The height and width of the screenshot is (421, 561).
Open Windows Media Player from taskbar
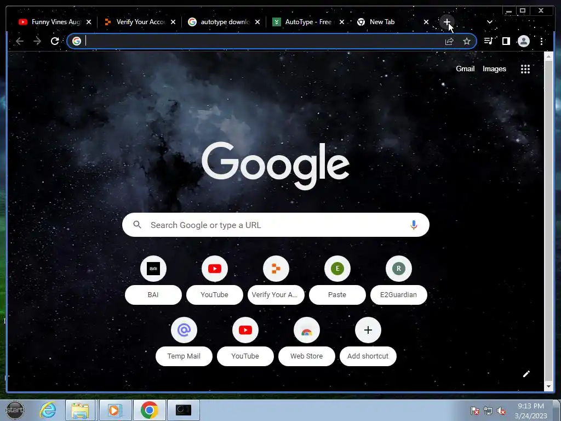click(x=115, y=410)
